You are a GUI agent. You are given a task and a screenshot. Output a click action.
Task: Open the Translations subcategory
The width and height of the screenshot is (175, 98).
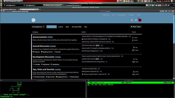pyautogui.click(x=55, y=64)
